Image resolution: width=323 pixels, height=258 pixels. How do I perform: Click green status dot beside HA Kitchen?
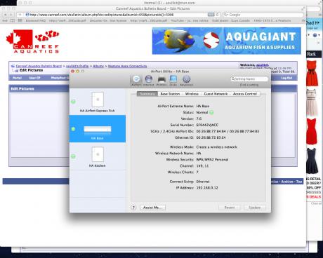(73, 156)
